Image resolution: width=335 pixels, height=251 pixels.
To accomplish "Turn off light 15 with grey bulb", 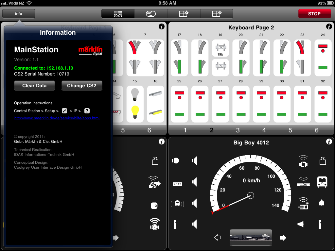I will point(135,94).
